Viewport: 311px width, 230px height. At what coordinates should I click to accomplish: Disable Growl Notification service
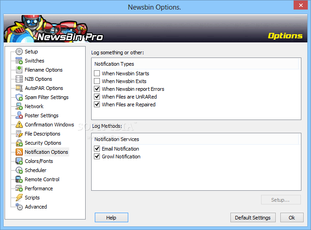(97, 157)
